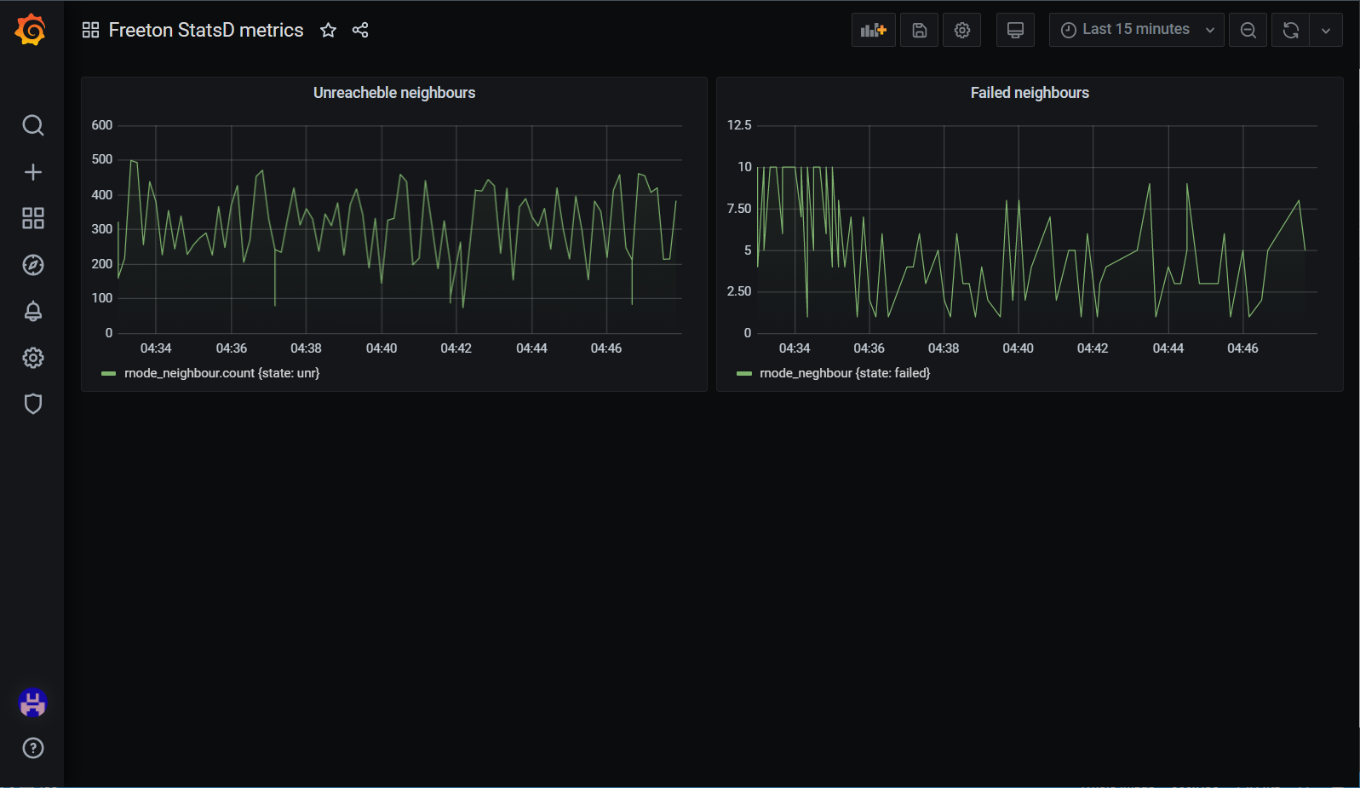The height and width of the screenshot is (788, 1360).
Task: Refresh the dashboard
Action: 1291,30
